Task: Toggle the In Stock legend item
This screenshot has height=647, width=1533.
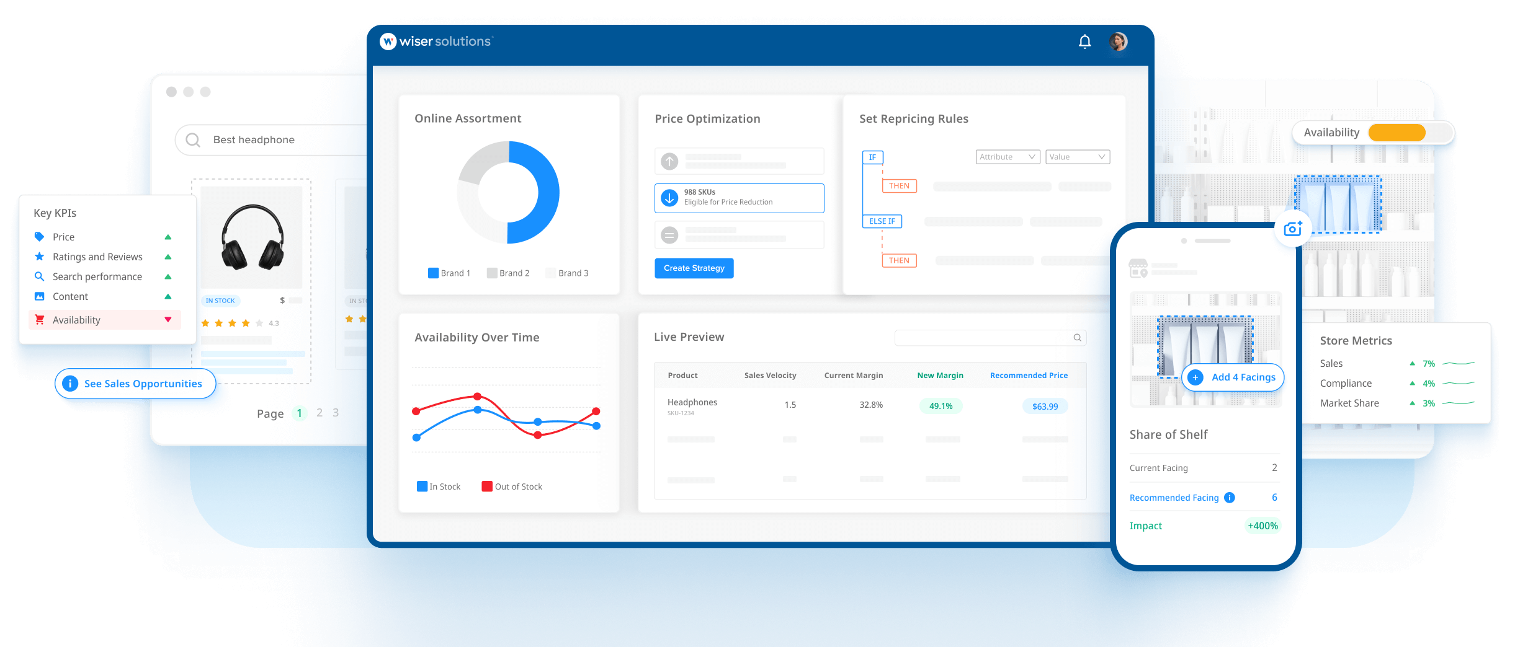Action: click(439, 486)
